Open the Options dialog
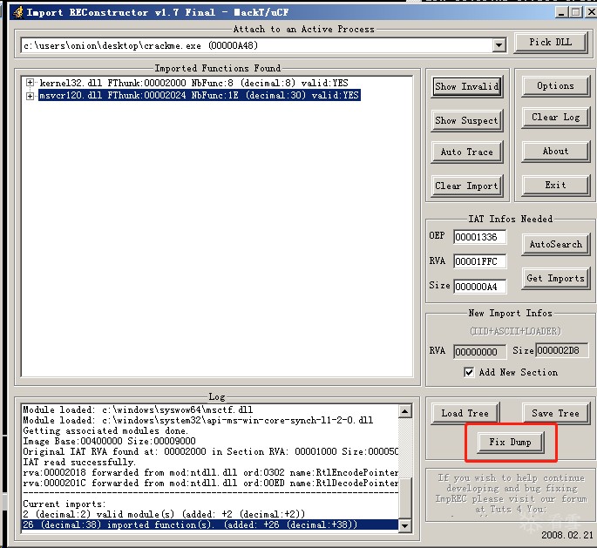 coord(555,86)
